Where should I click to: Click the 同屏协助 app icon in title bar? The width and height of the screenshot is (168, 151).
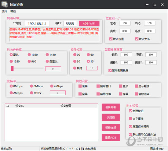pyautogui.click(x=4, y=5)
